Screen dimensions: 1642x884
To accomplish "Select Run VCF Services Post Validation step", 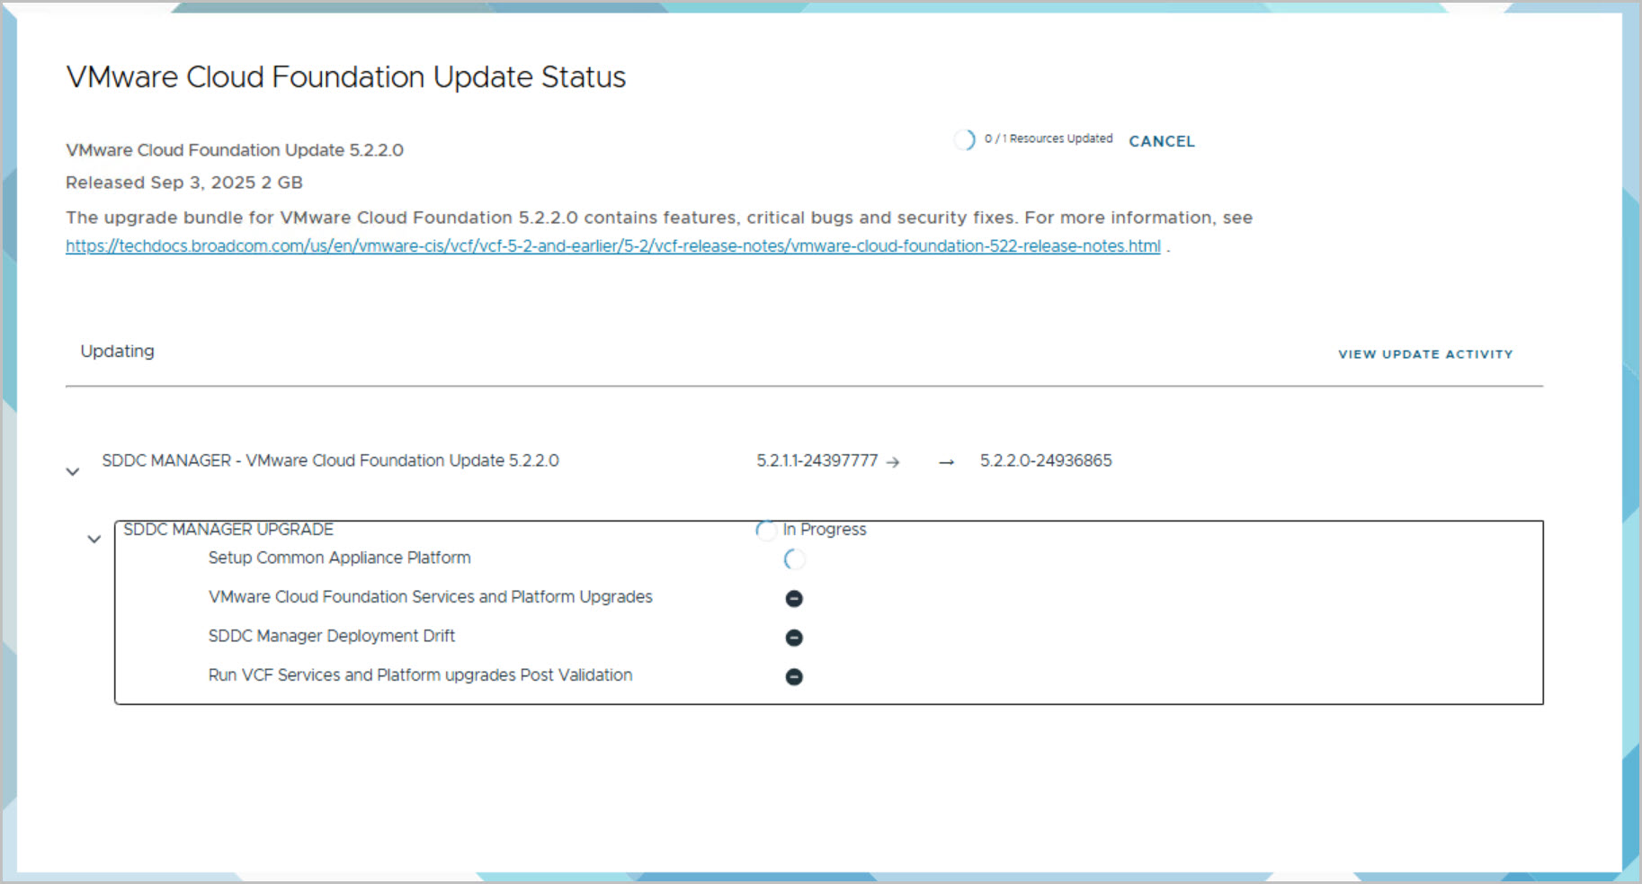I will pyautogui.click(x=420, y=675).
